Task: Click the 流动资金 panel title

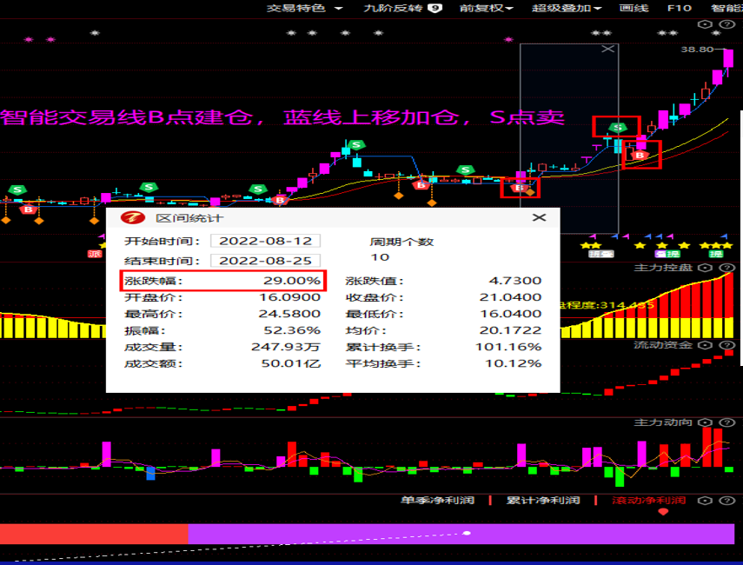Action: [x=663, y=345]
